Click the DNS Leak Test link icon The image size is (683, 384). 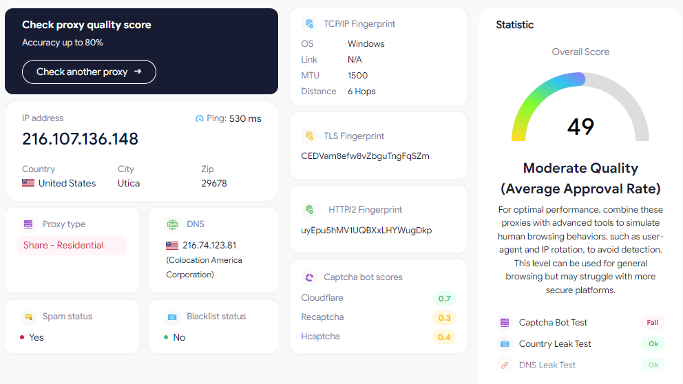click(505, 365)
